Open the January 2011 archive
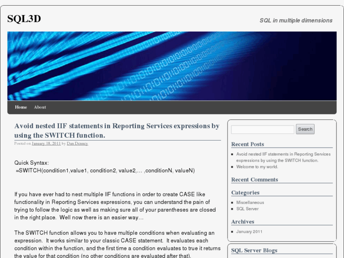The image size is (344, 258). click(249, 231)
